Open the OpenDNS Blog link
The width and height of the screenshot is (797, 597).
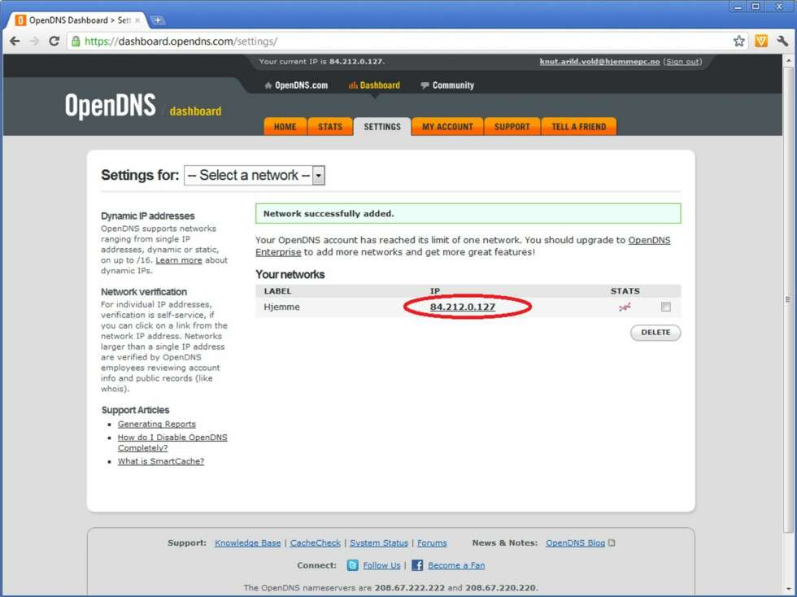(x=576, y=543)
